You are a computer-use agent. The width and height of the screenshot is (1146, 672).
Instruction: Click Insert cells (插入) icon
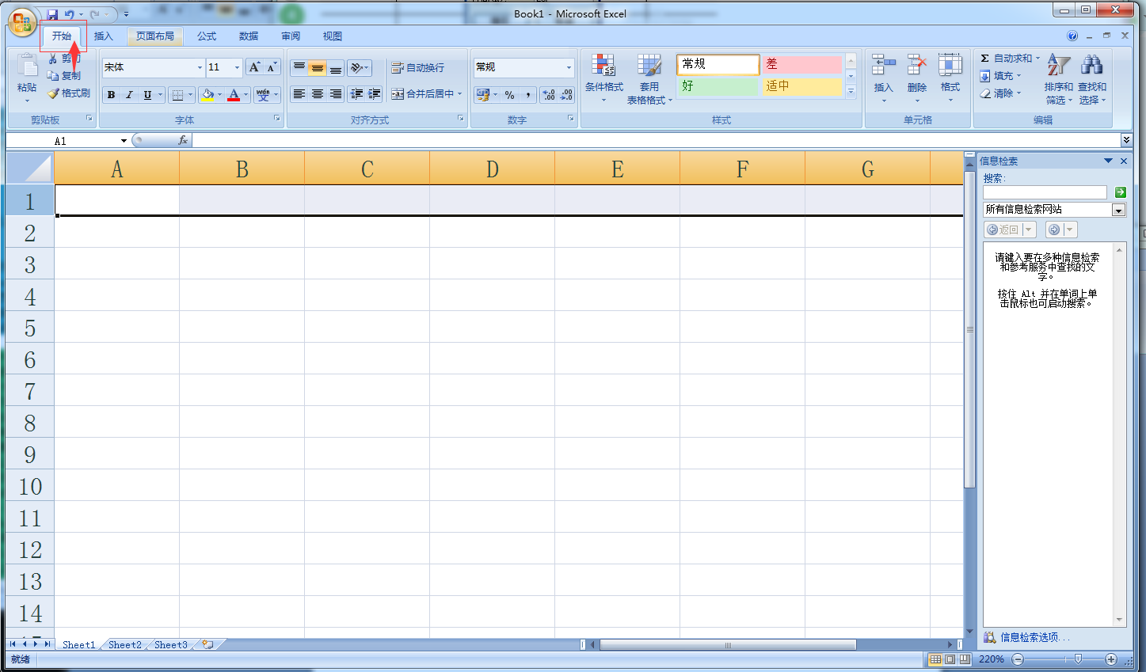click(884, 66)
